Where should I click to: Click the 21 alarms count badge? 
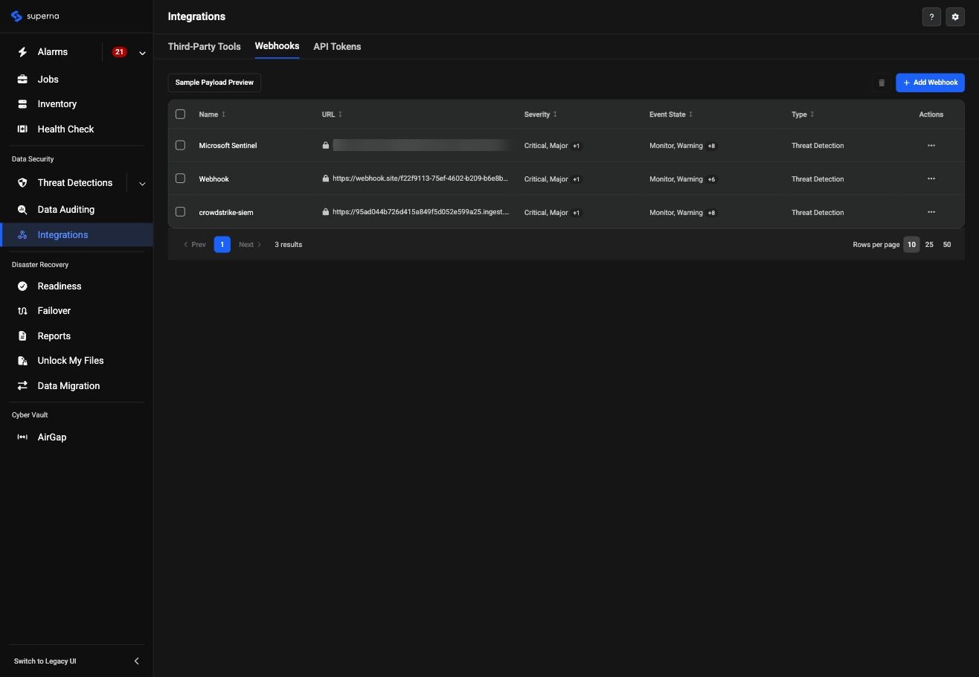(119, 52)
